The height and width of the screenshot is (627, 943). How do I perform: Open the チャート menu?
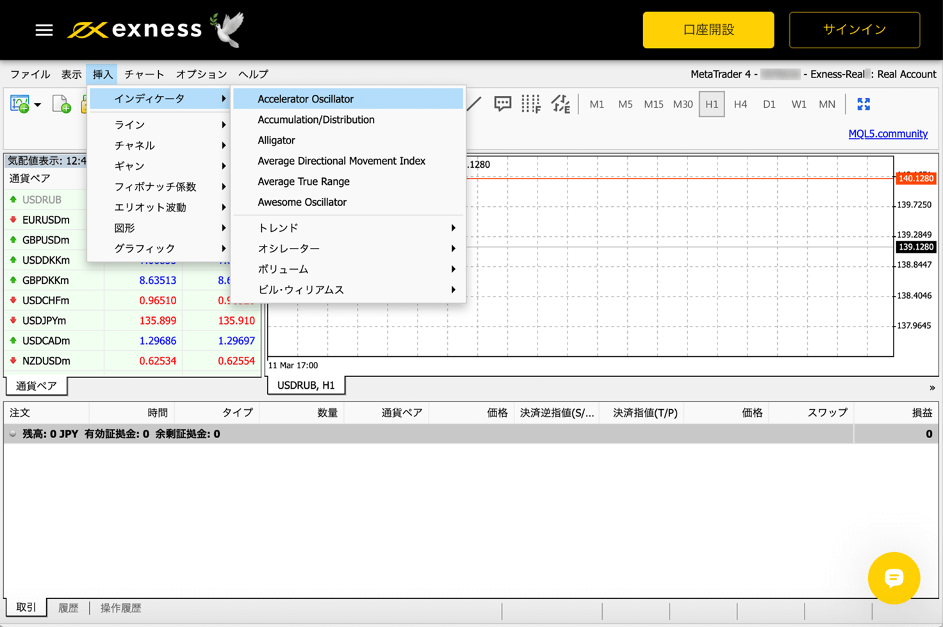pyautogui.click(x=143, y=74)
